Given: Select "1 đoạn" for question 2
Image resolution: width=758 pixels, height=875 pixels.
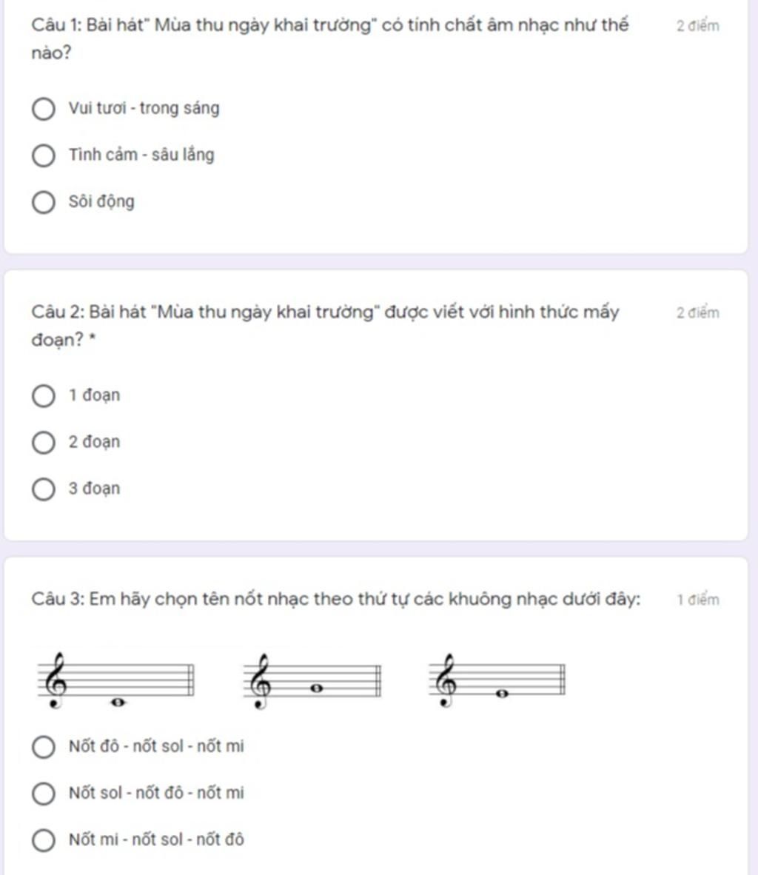Looking at the screenshot, I should (44, 396).
